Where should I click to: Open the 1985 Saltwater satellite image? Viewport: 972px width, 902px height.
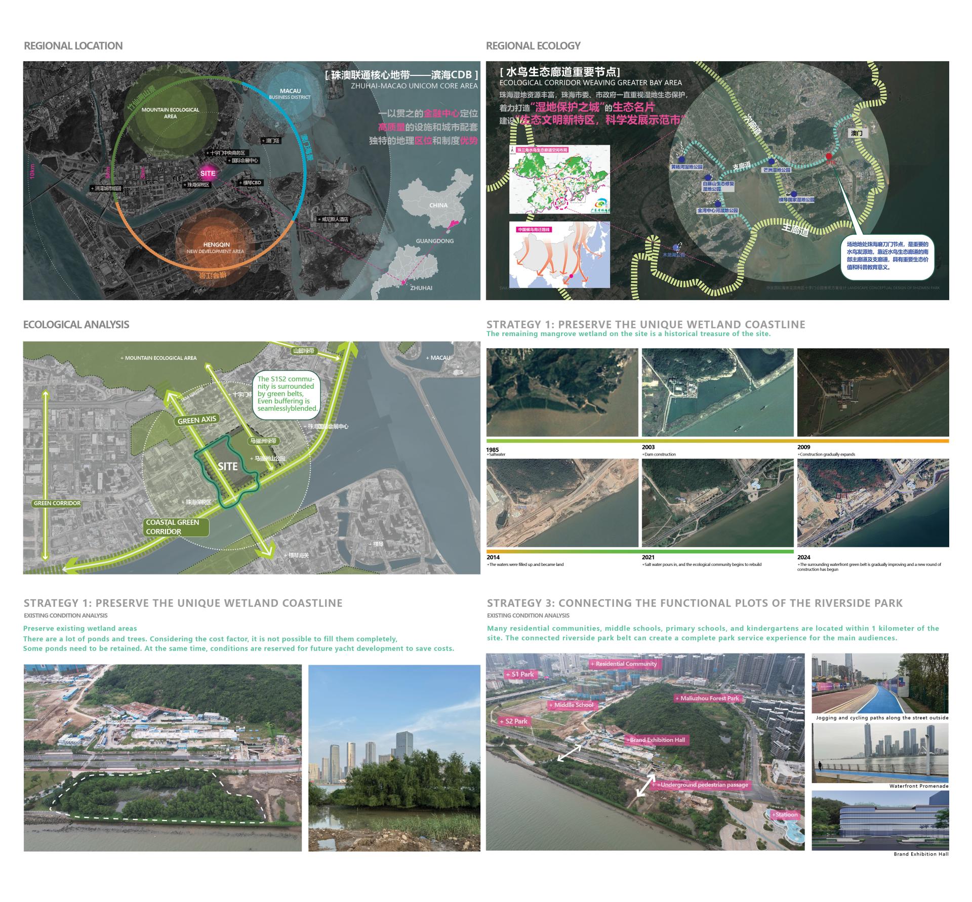click(x=562, y=392)
